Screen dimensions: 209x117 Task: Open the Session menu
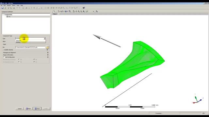coord(9,6)
